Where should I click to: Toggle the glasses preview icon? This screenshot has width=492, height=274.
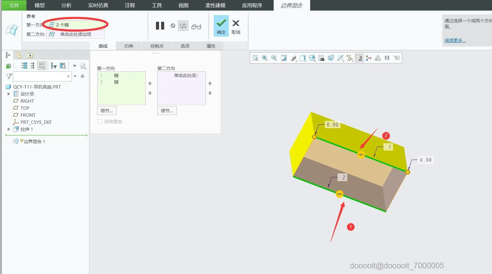point(196,26)
